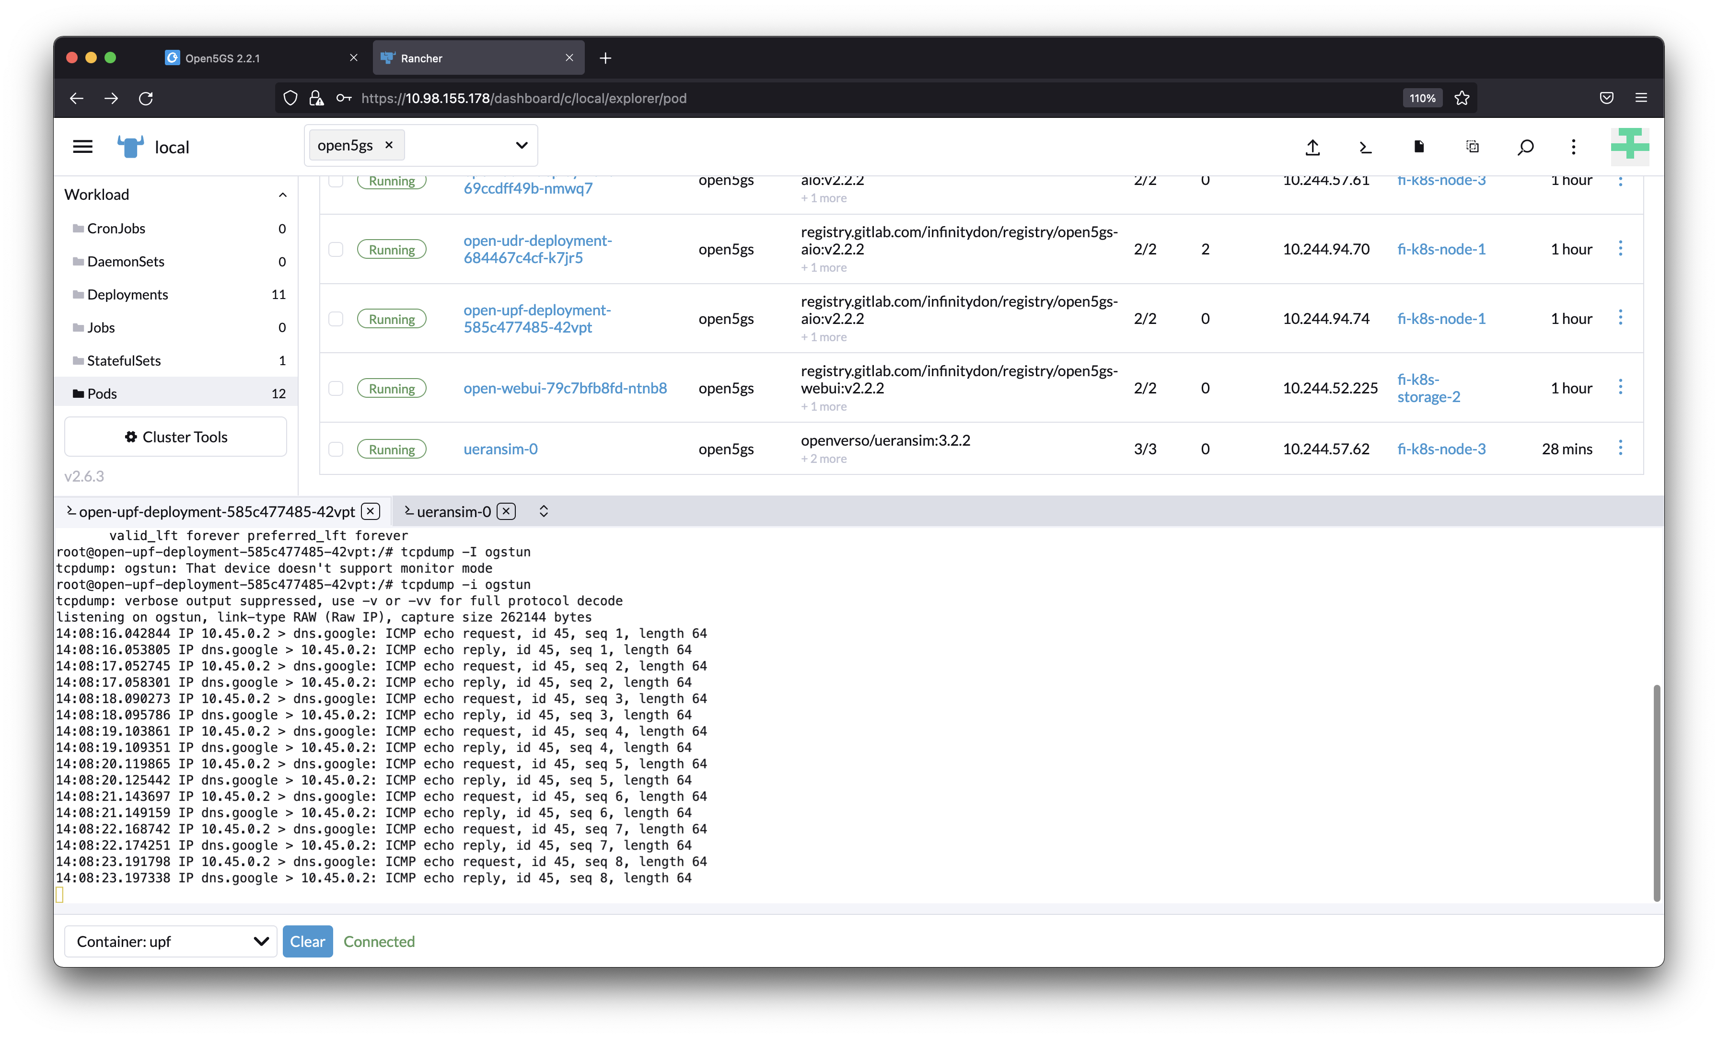Switch to the Rancher browser tab
1718x1038 pixels.
479,58
